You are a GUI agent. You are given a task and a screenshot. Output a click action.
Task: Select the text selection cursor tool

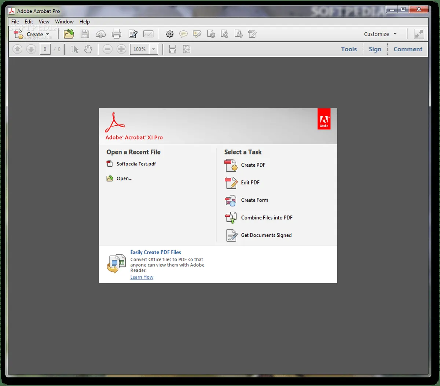[x=74, y=49]
